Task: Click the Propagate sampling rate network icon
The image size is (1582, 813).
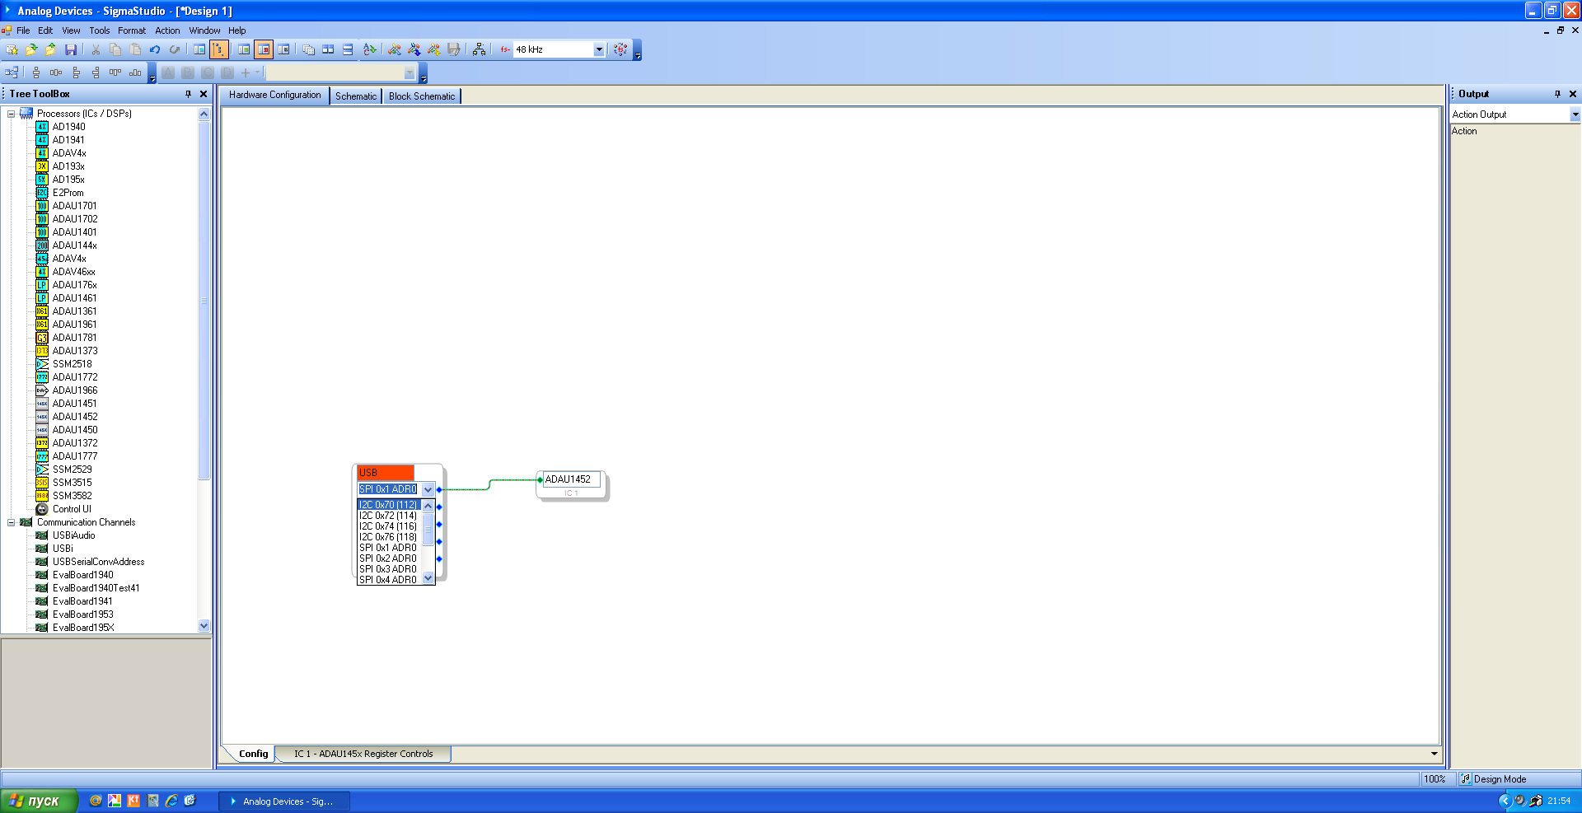Action: [479, 49]
